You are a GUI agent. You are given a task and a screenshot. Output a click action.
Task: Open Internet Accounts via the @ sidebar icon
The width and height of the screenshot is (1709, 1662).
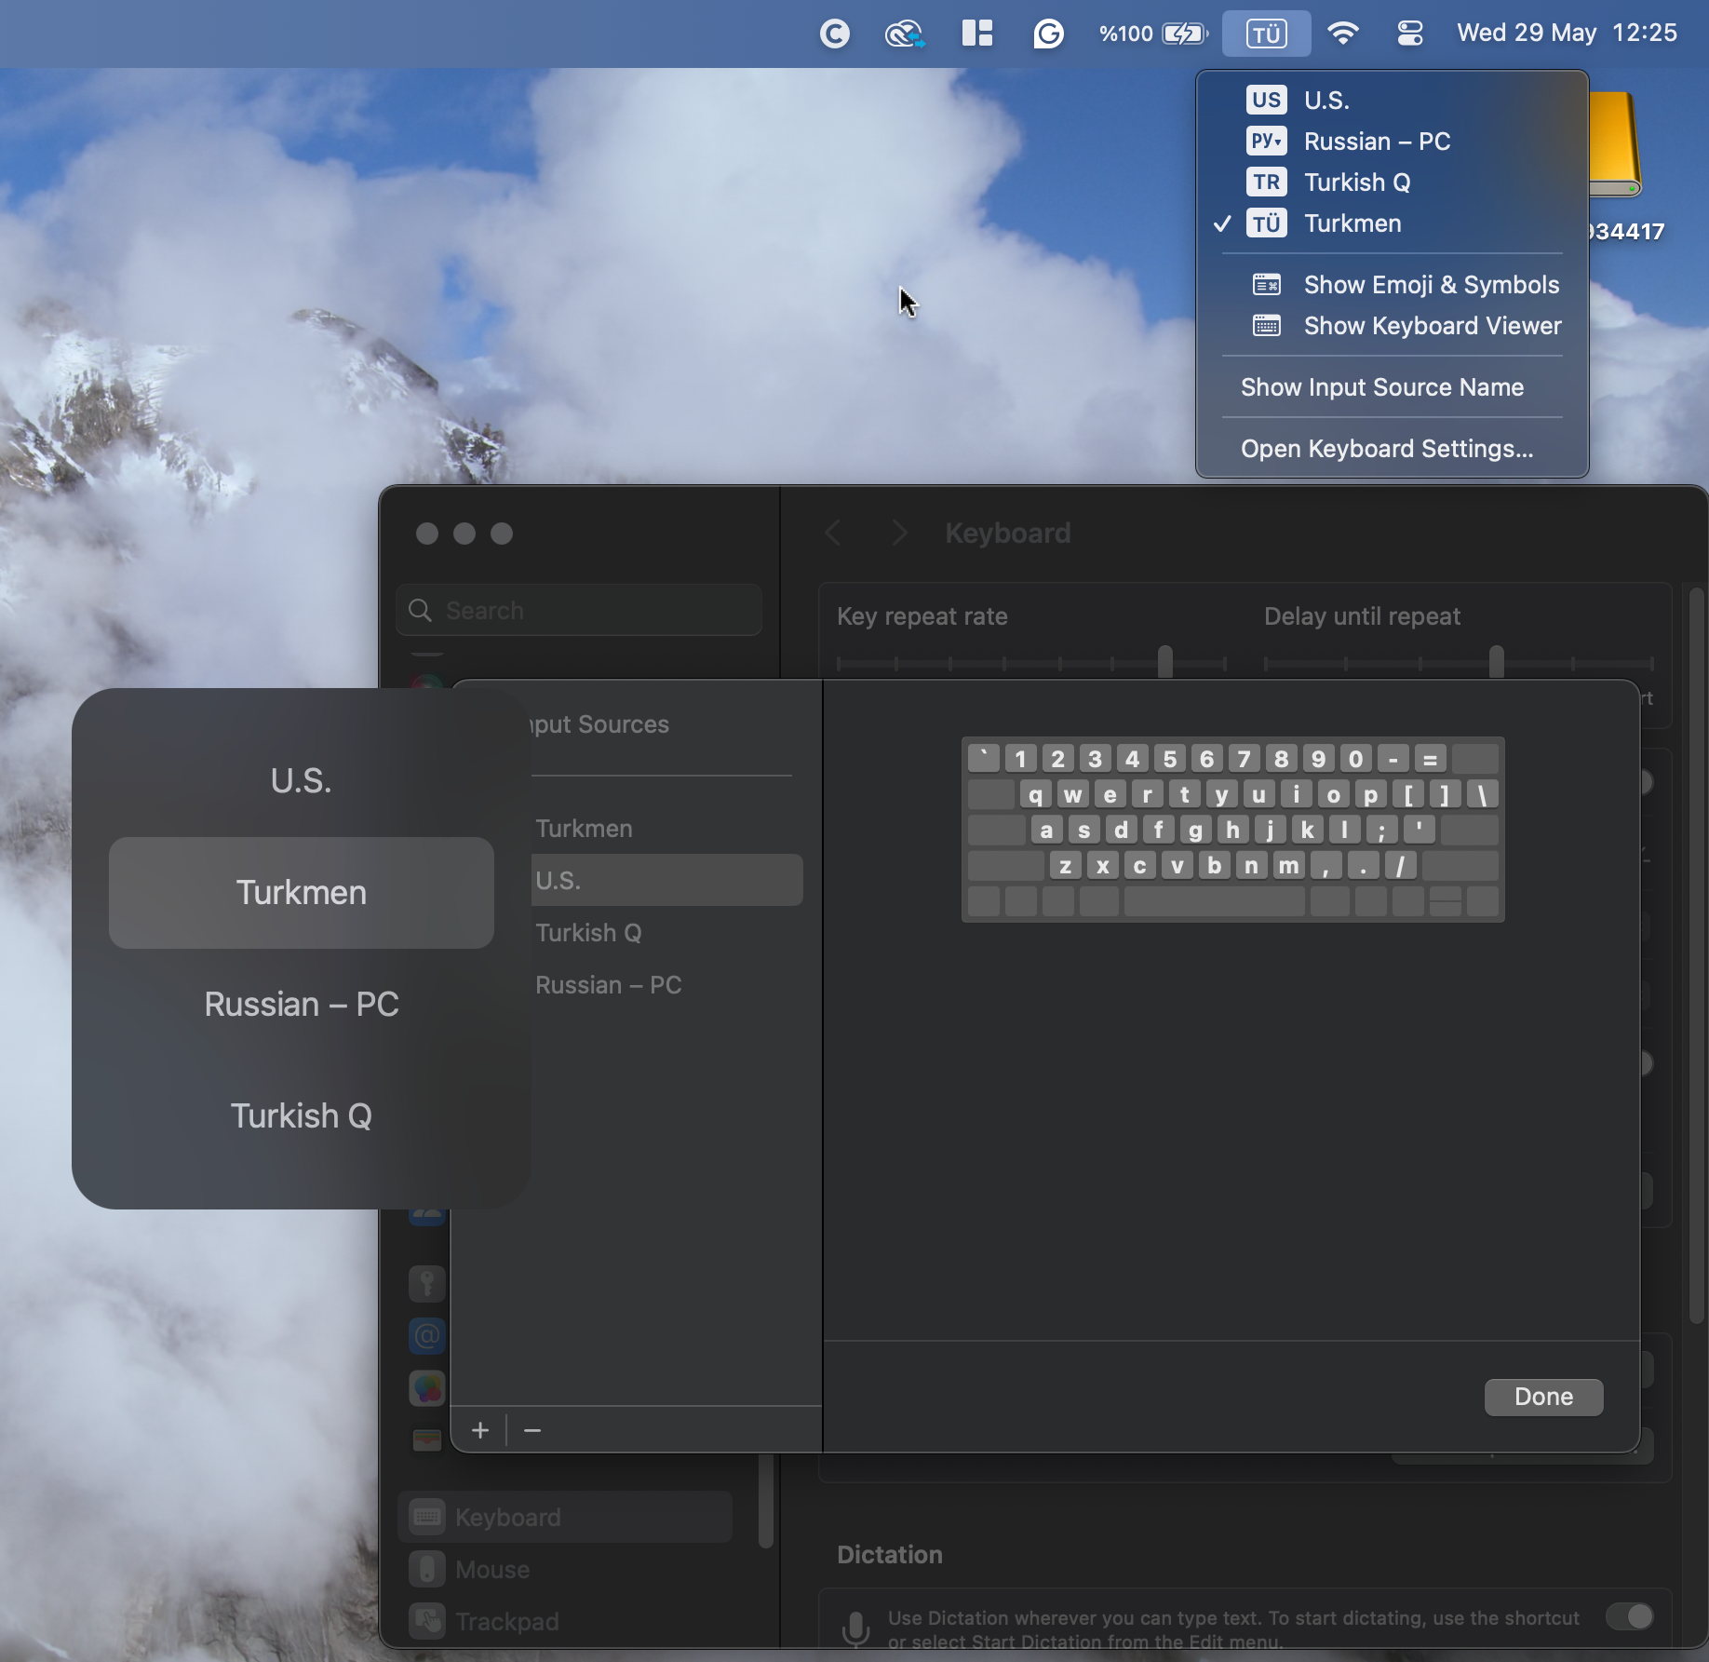tap(427, 1336)
